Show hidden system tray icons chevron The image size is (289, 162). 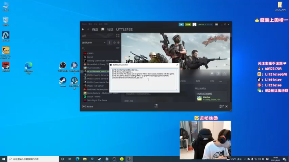click(245, 159)
